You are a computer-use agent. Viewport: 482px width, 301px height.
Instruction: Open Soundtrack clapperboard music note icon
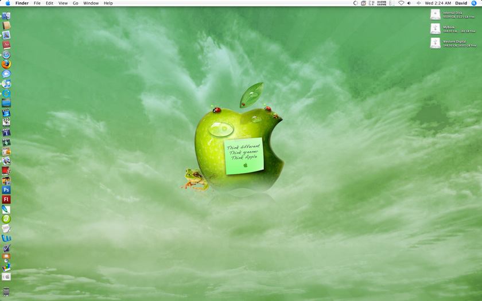pyautogui.click(x=6, y=142)
